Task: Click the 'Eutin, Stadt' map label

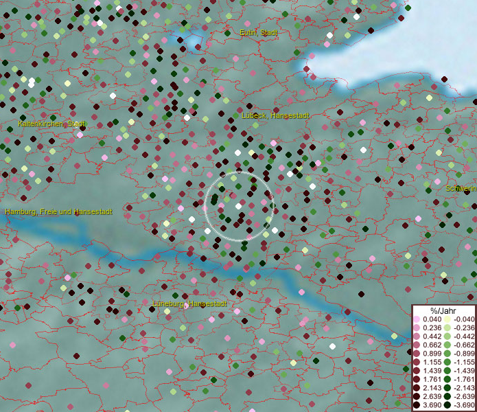Action: (259, 32)
